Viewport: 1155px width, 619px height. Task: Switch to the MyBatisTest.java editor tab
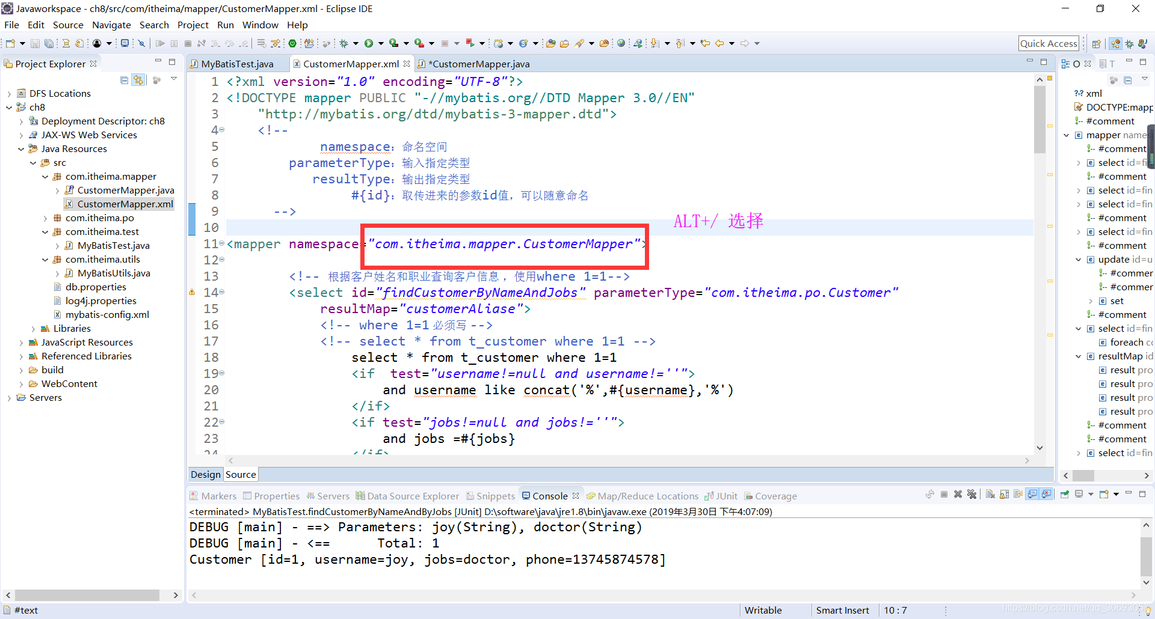(237, 63)
